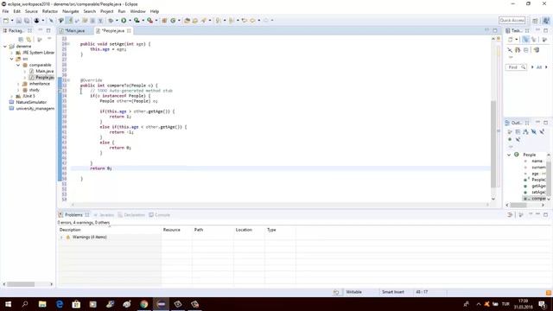553x311 pixels.
Task: Click the Save All toolbar icon
Action: [x=27, y=21]
